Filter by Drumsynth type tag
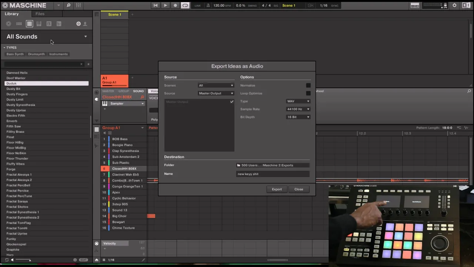The height and width of the screenshot is (267, 474). click(36, 54)
